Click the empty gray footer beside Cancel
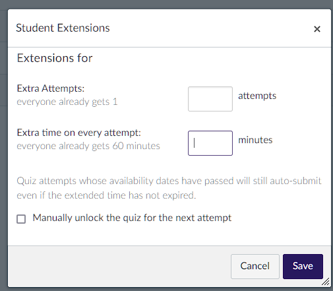 click(119, 267)
